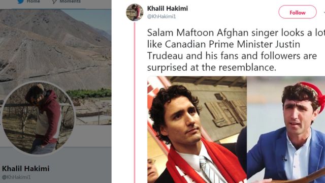325x183 pixels.
Task: Click @KhHakimi1 handle in the tweet header
Action: coord(161,17)
